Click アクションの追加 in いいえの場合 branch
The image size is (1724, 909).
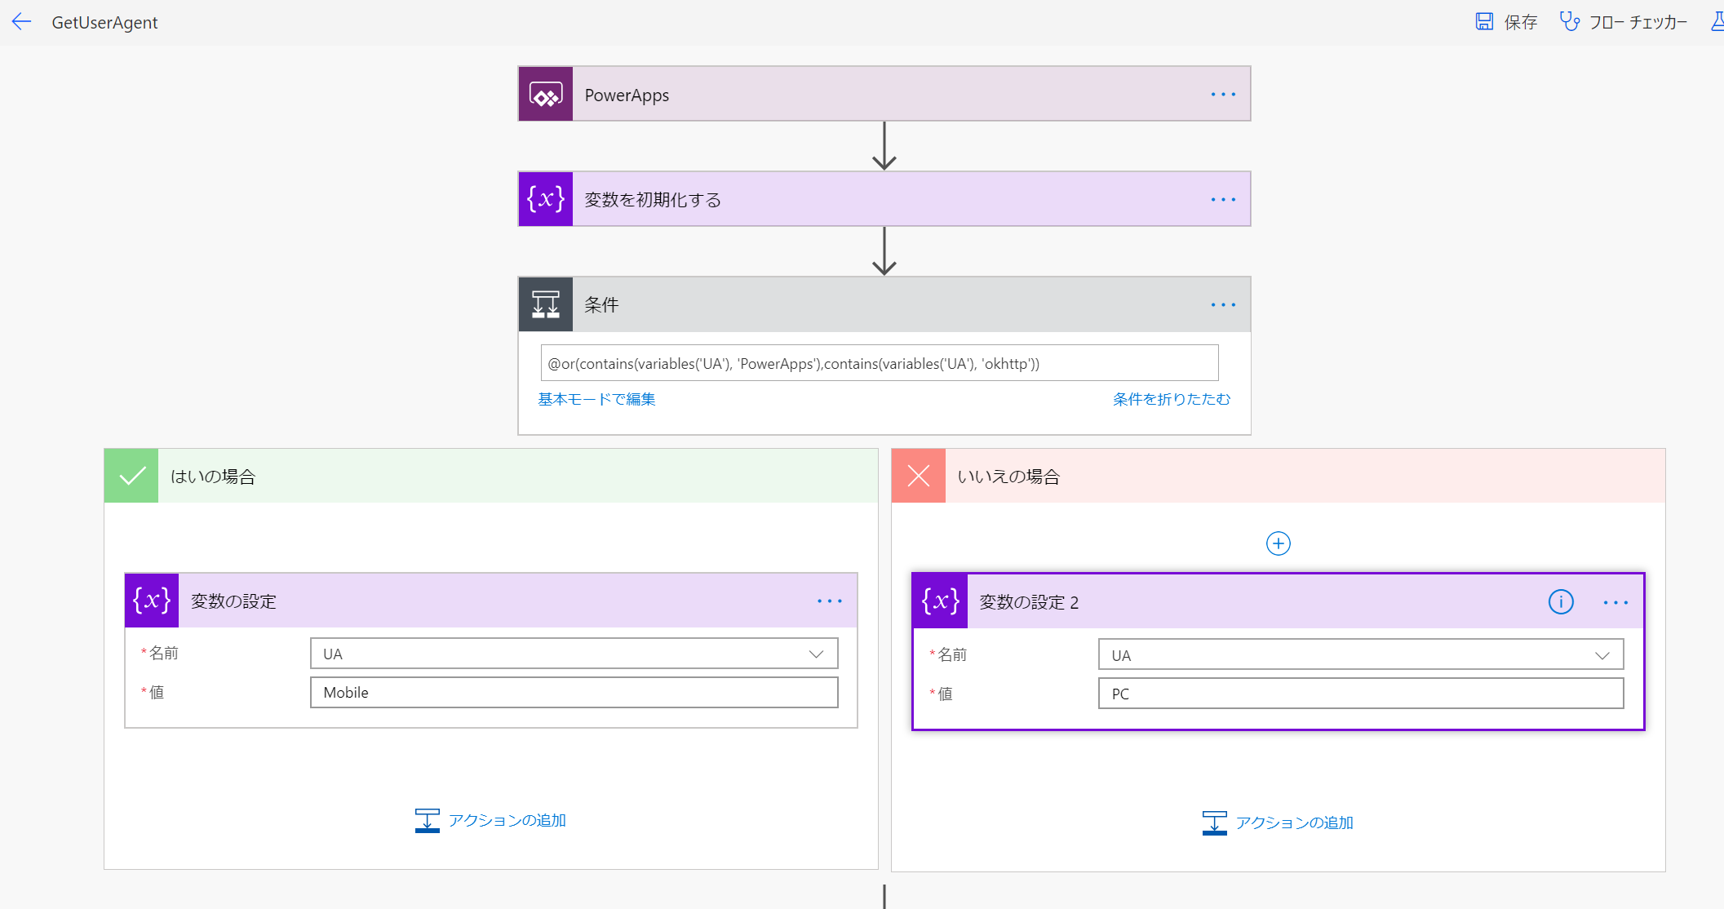(1278, 822)
